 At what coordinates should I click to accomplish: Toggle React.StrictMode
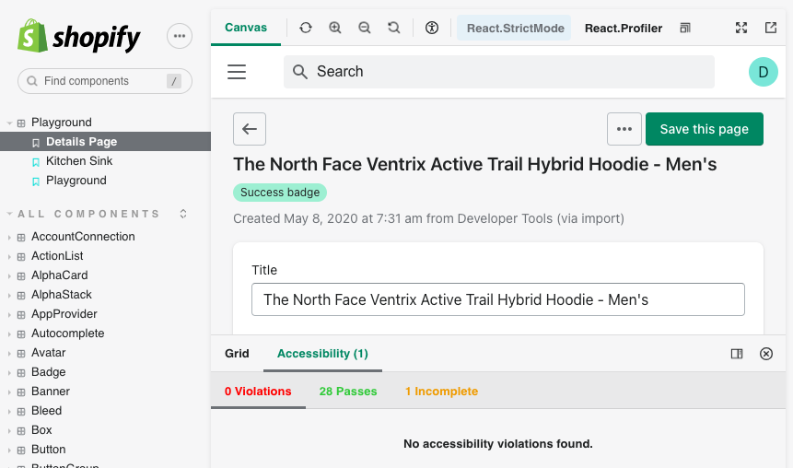point(514,28)
